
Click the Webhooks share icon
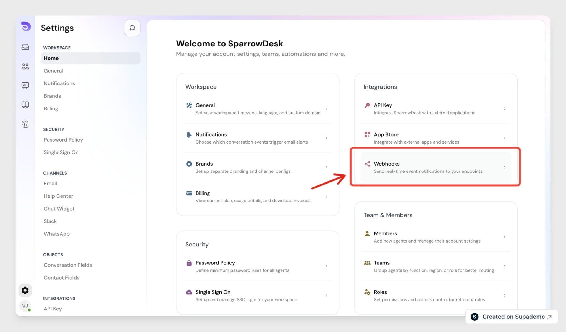367,164
